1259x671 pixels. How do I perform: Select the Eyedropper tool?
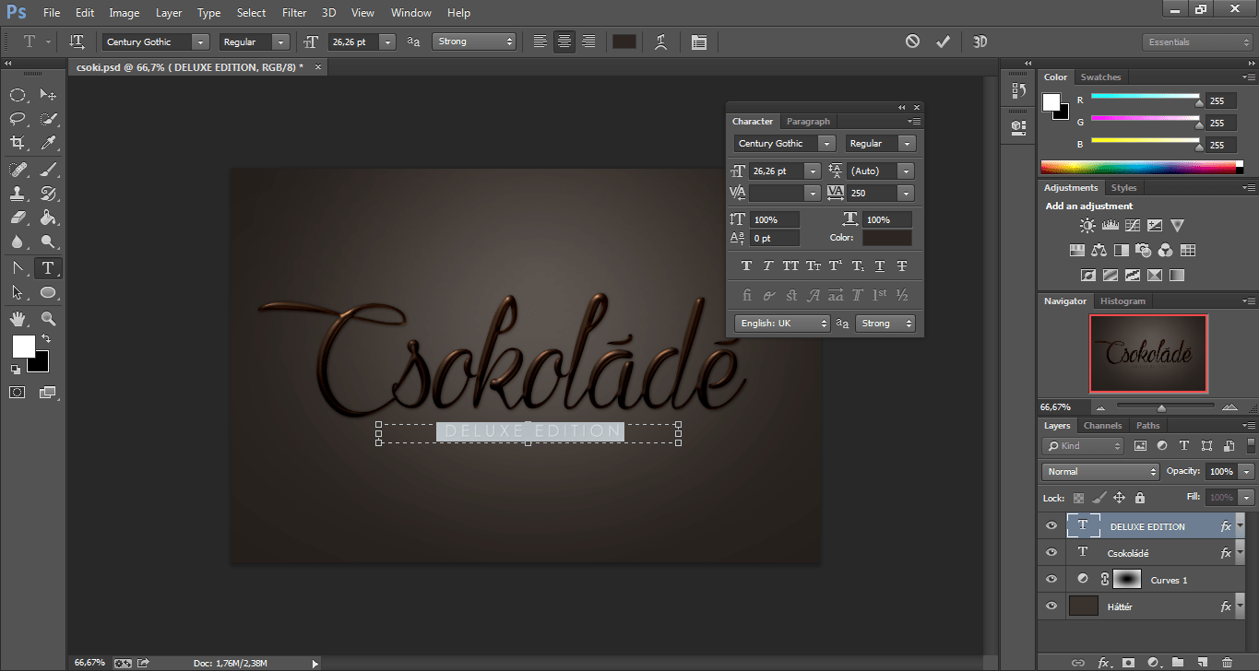tap(48, 143)
